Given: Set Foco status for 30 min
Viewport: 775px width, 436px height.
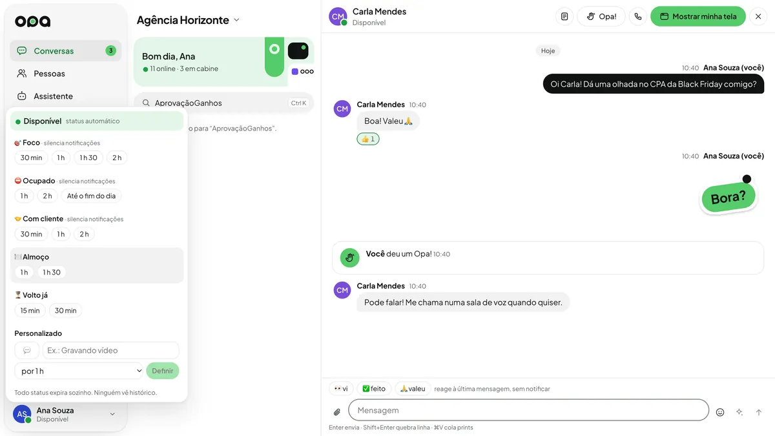Looking at the screenshot, I should tap(31, 158).
